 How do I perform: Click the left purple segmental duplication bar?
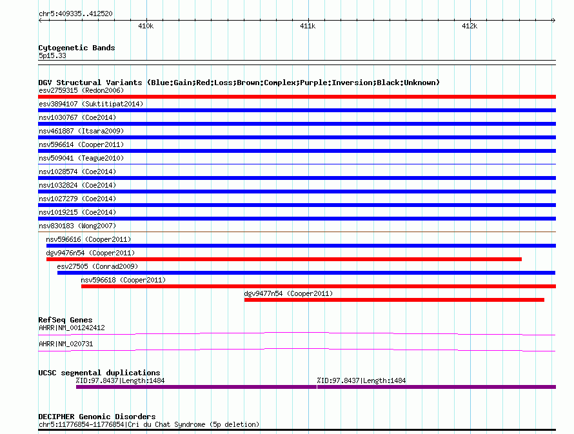click(x=196, y=387)
